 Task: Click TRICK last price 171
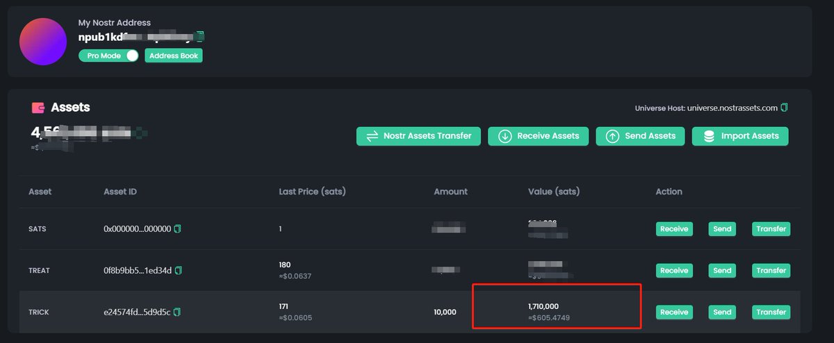[284, 306]
